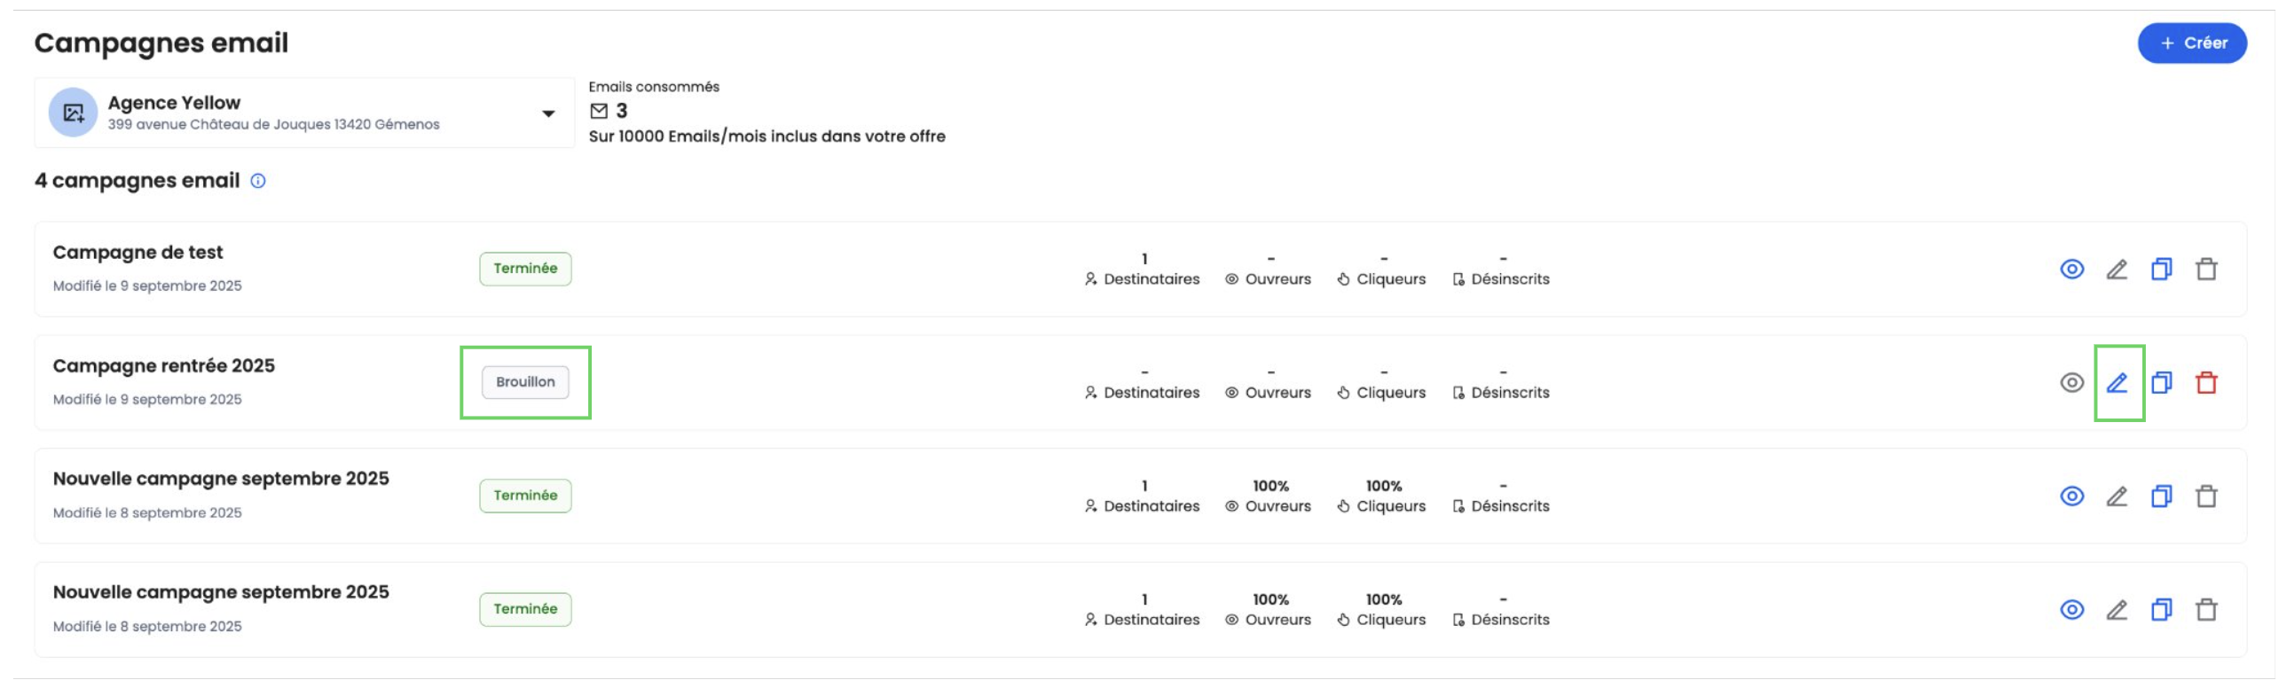The width and height of the screenshot is (2287, 688).
Task: Click the Terminée badge on Campagne de test
Action: click(524, 268)
